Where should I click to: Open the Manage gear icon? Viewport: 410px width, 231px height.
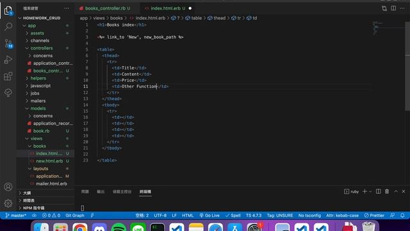click(8, 203)
